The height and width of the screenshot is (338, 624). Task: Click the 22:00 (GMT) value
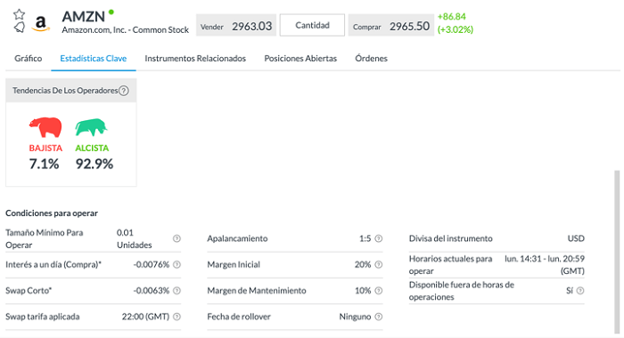pos(145,317)
